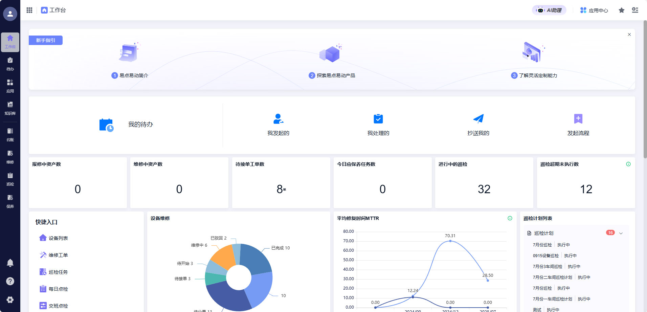Click the info icon on 平均修复时间MTTR
647x312 pixels.
(510, 218)
